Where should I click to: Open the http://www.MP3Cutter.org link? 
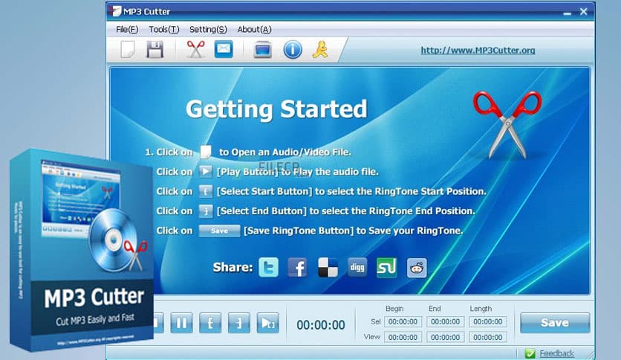click(x=478, y=51)
